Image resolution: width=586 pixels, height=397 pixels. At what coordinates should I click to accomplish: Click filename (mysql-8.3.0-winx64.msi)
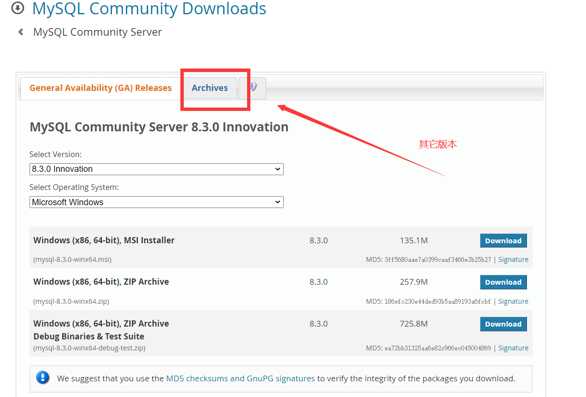(x=72, y=259)
